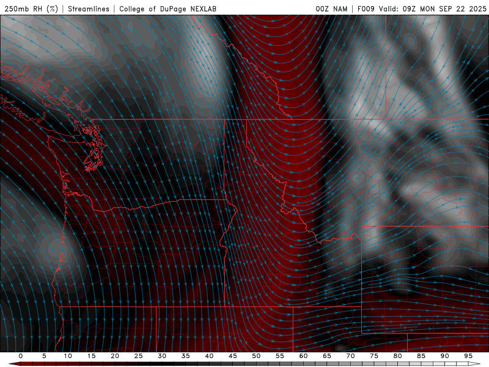The width and height of the screenshot is (489, 367).
Task: Click the 'F009 Valid: 09Z MON SEP 22 2025' text
Action: pyautogui.click(x=422, y=9)
